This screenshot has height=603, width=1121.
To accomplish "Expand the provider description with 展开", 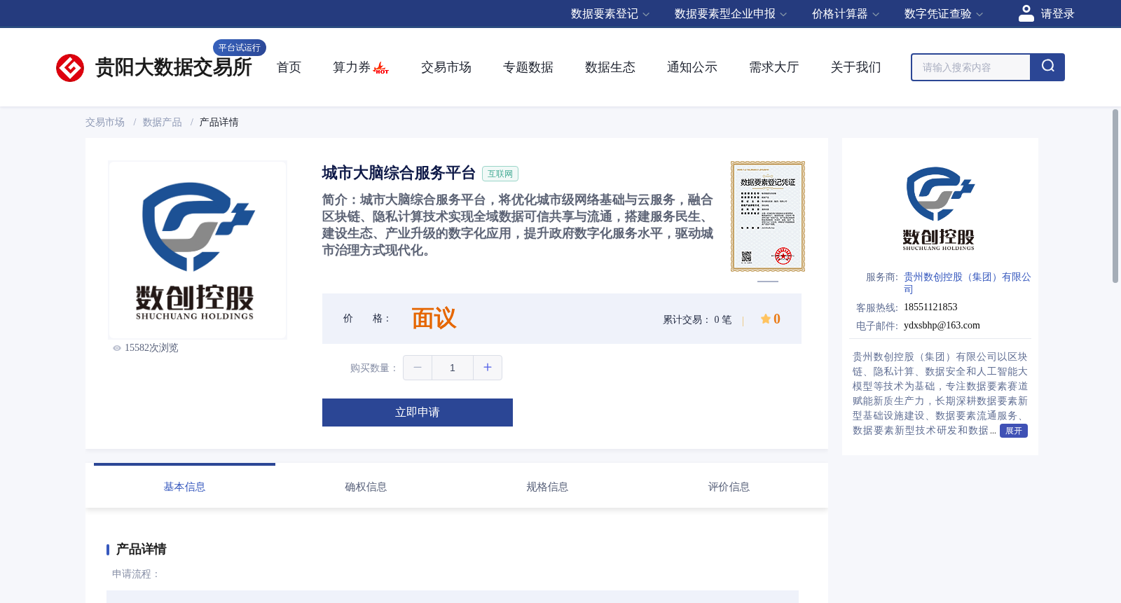I will click(1014, 431).
